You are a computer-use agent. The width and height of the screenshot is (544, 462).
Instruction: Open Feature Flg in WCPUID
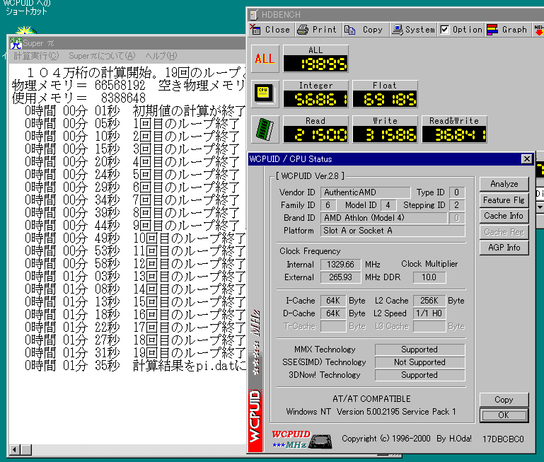point(504,200)
